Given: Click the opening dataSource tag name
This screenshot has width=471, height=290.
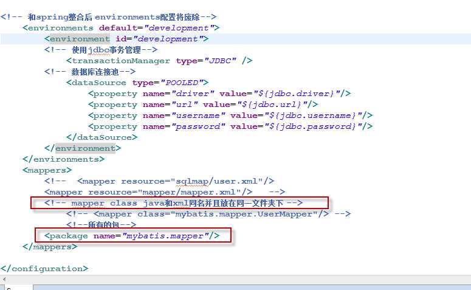Looking at the screenshot, I should 99,83.
